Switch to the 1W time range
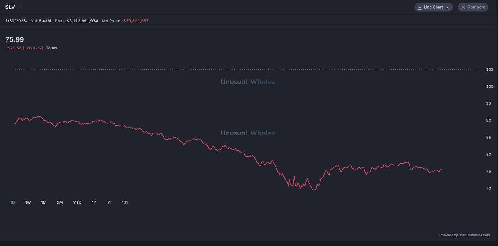The height and width of the screenshot is (246, 498). click(28, 202)
